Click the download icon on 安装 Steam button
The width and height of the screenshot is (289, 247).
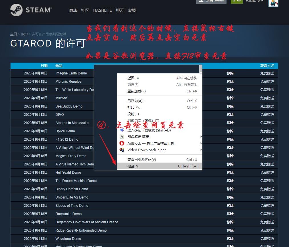(x=201, y=1)
